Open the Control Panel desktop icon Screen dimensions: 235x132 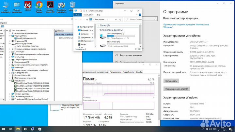17,7
